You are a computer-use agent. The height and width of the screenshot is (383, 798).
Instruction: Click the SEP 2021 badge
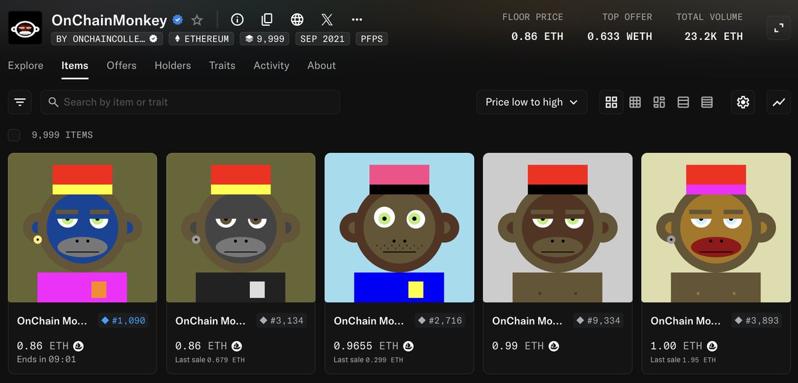pos(323,39)
